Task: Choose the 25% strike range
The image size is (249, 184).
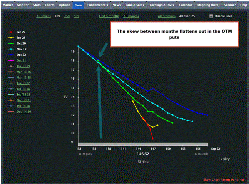Action: click(67, 16)
